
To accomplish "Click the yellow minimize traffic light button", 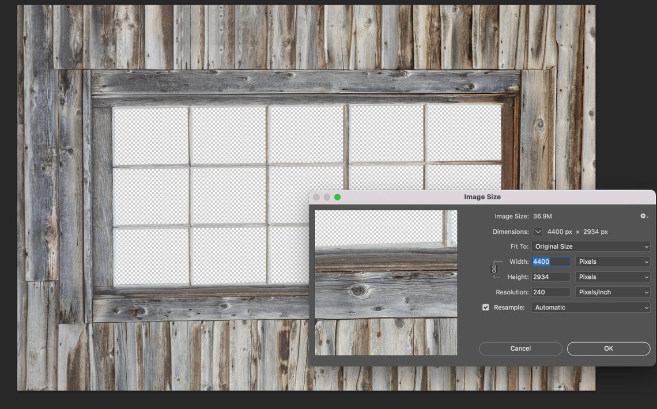I will point(326,196).
